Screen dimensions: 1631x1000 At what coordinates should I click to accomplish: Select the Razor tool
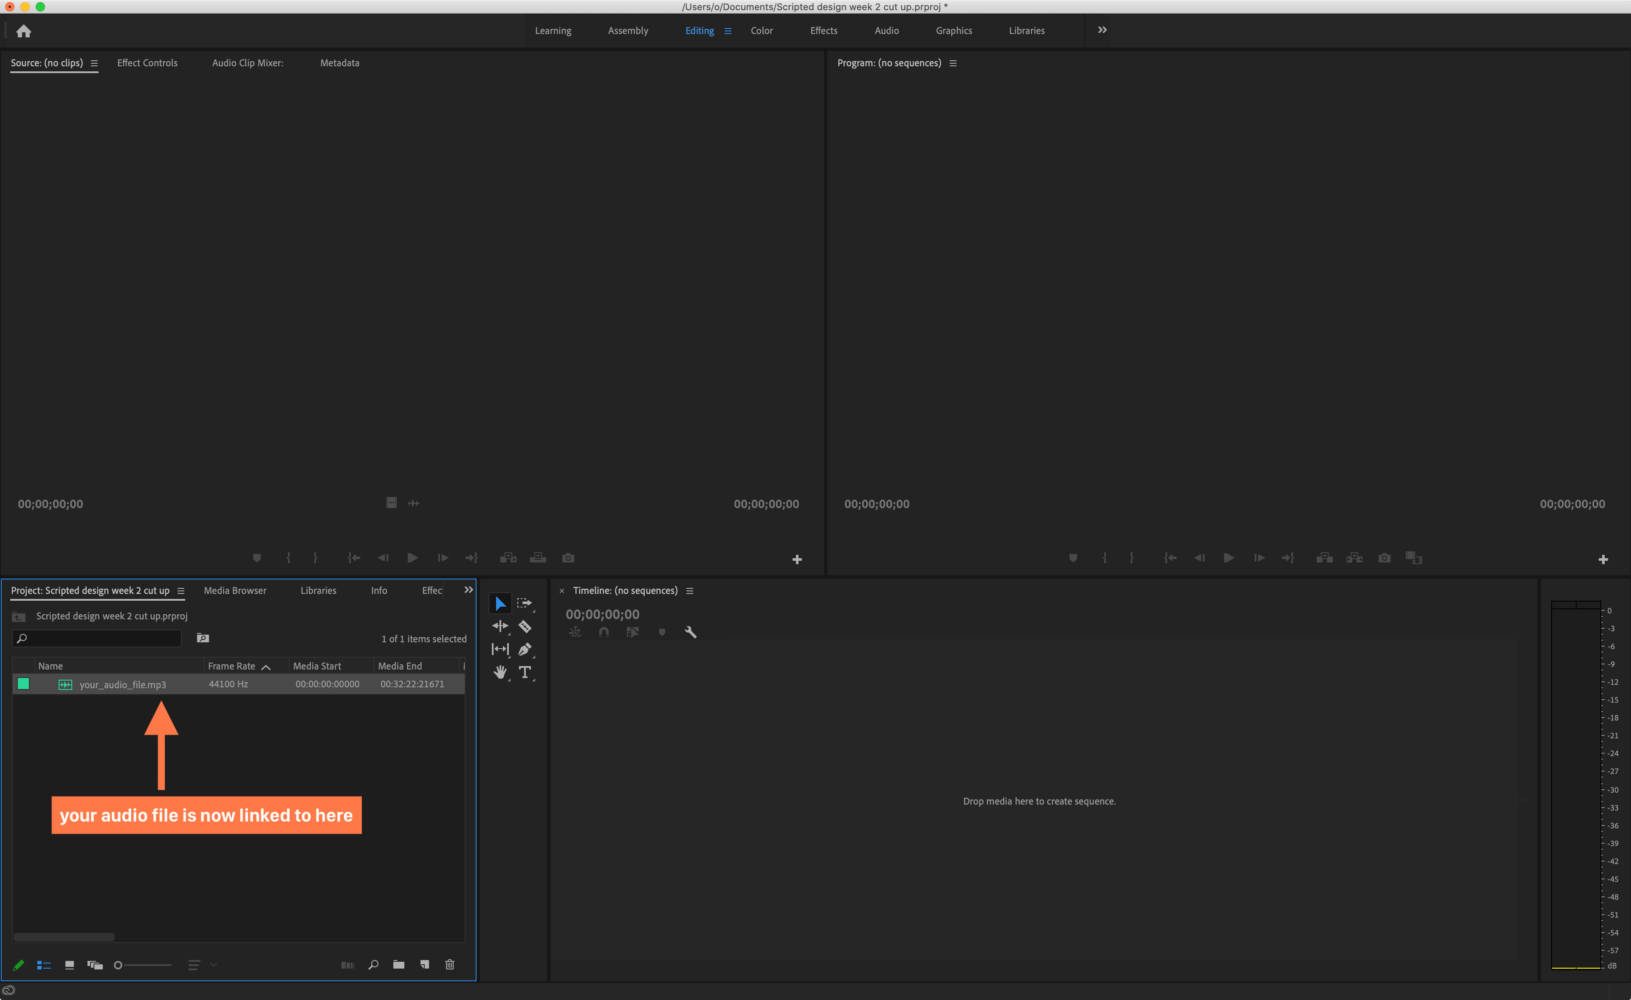pyautogui.click(x=525, y=626)
